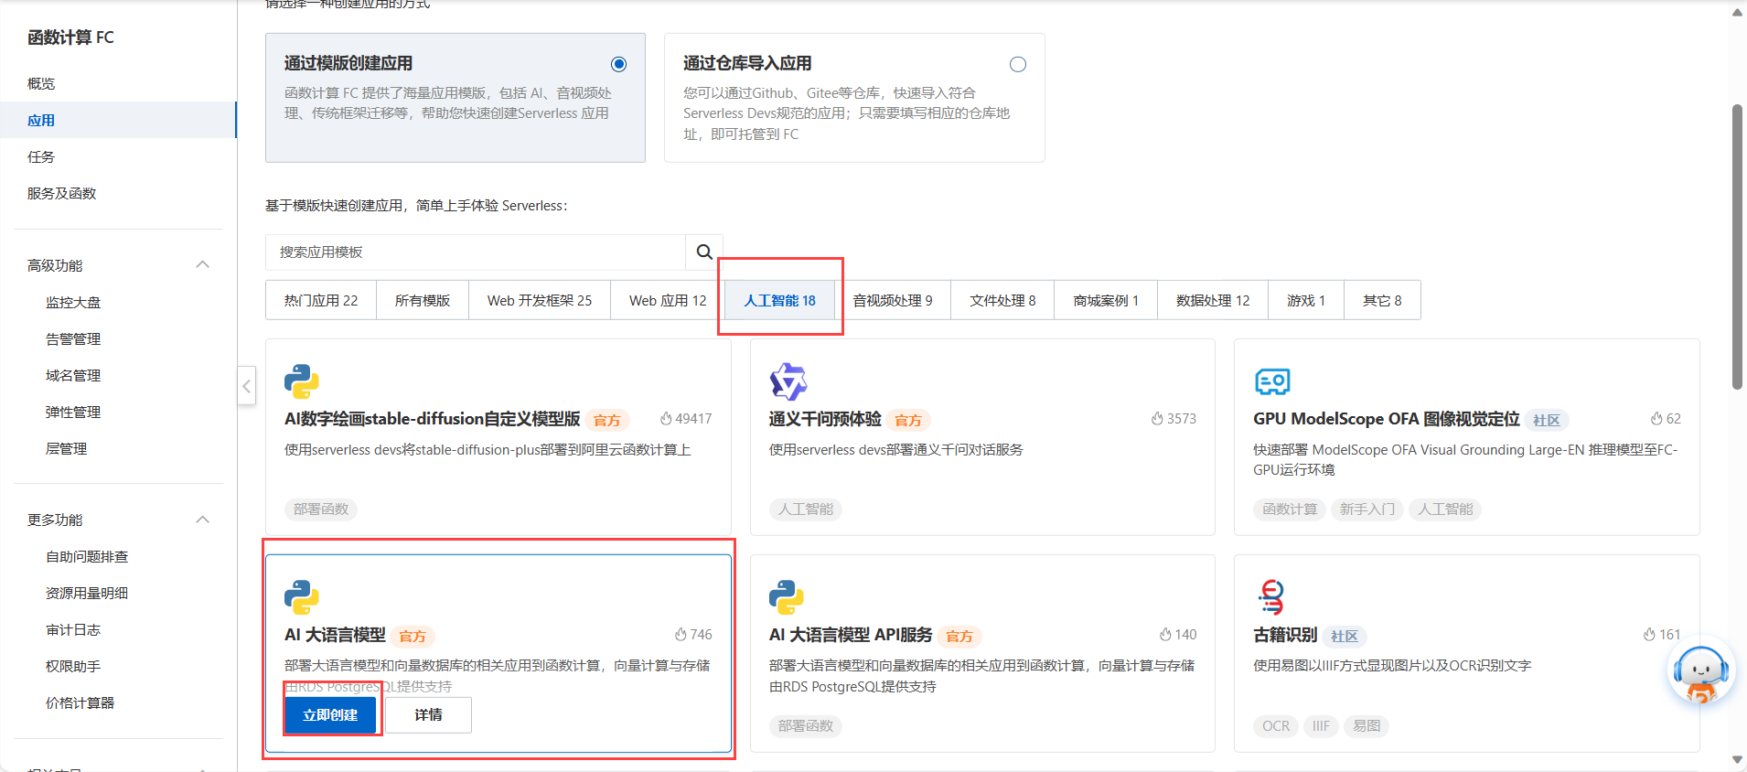Switch to 音视频处理 9 tab

coord(893,300)
